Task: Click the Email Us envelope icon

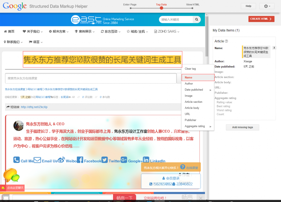Action: point(37,160)
